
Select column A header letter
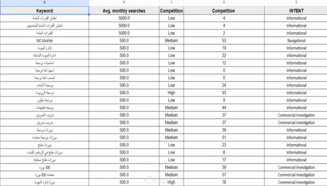tap(44, 2)
